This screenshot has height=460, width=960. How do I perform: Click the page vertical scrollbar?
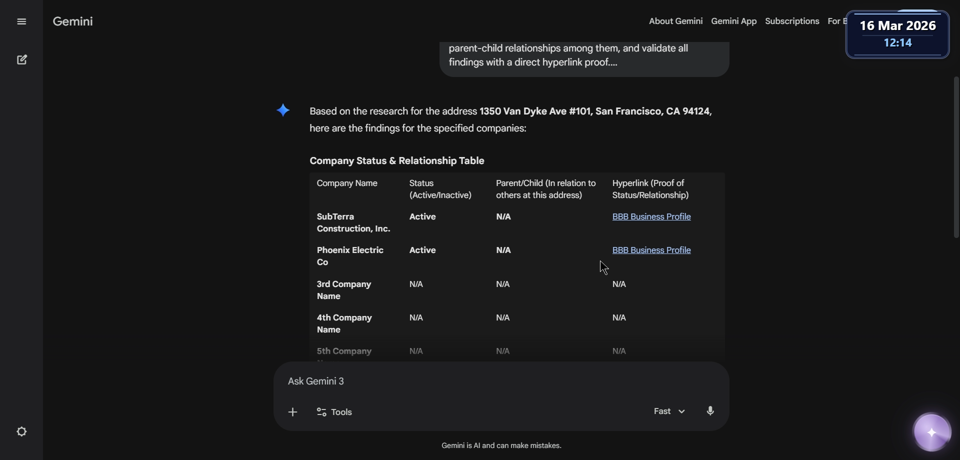tap(956, 157)
